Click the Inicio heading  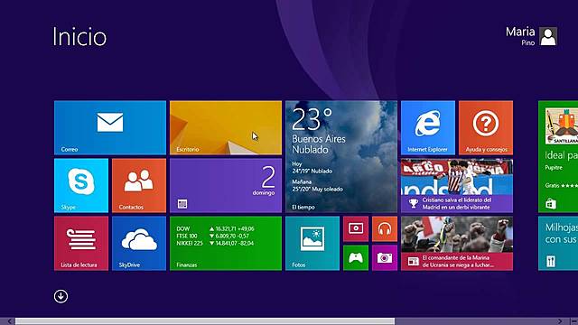(79, 36)
